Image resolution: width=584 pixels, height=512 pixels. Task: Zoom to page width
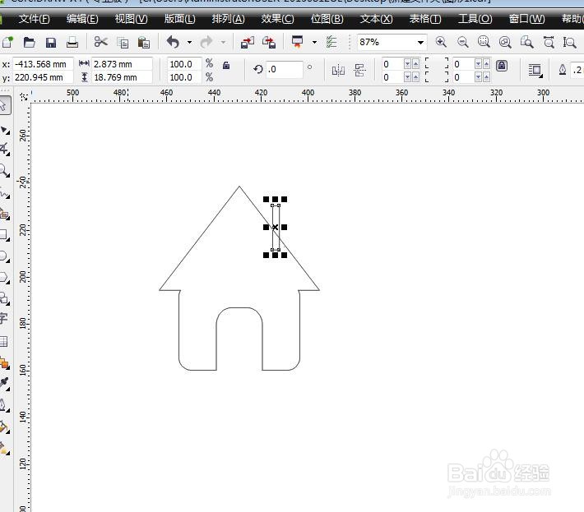coord(549,42)
